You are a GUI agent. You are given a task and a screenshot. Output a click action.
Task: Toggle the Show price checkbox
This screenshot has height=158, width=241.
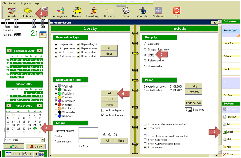[x=145, y=128]
